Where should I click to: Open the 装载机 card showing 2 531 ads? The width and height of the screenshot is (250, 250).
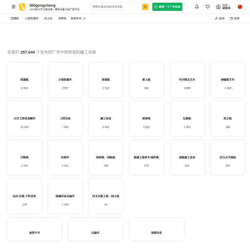pyautogui.click(x=106, y=80)
